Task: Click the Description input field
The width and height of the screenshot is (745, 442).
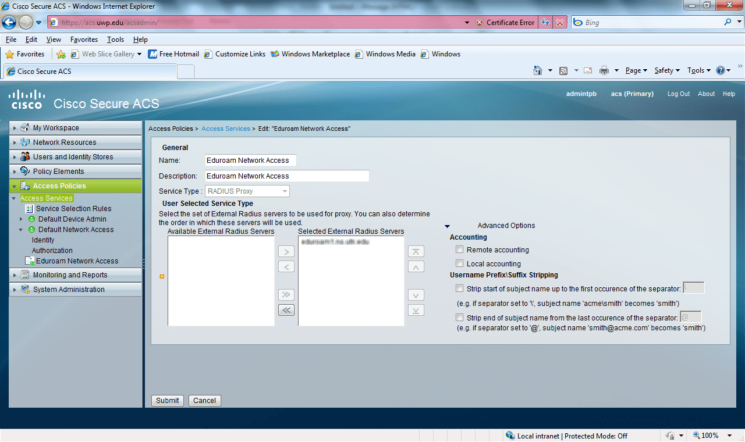Action: [x=288, y=176]
